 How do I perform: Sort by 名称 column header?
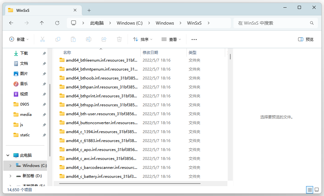click(x=97, y=52)
